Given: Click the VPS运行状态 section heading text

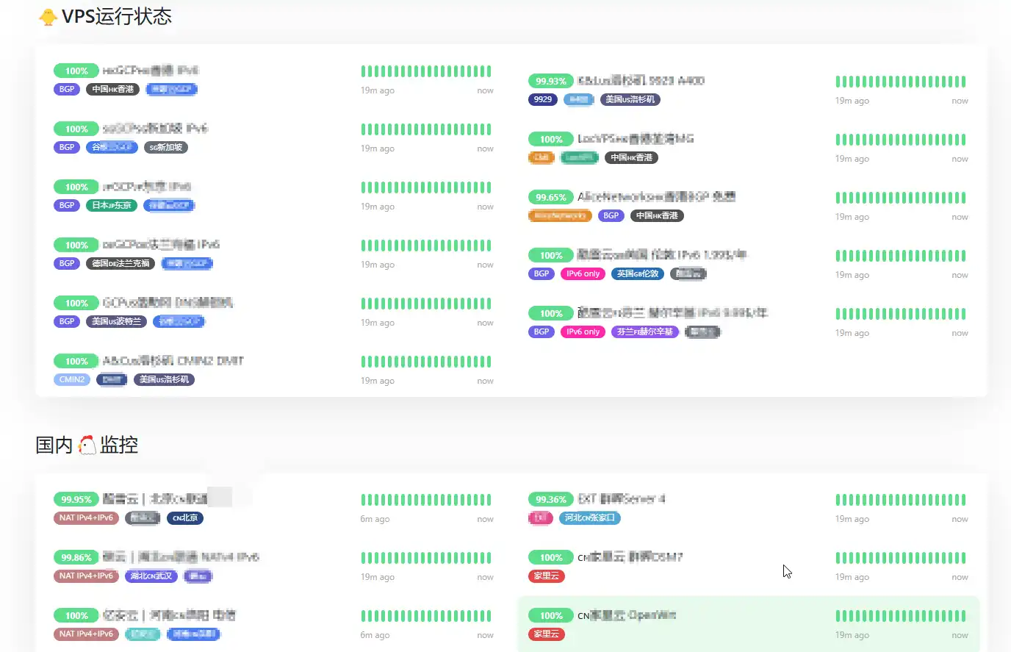Looking at the screenshot, I should tap(116, 17).
